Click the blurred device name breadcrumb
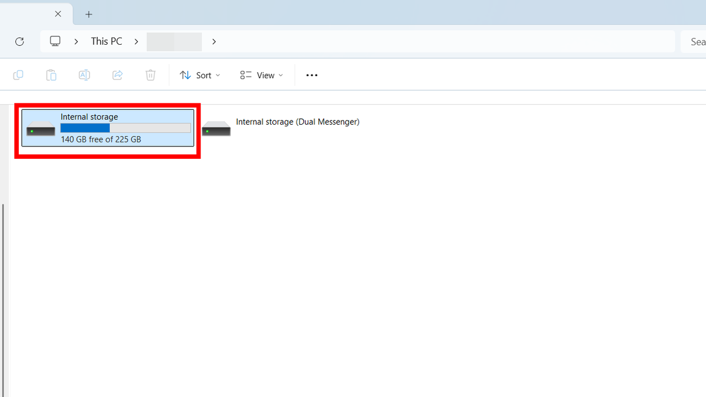Image resolution: width=706 pixels, height=397 pixels. (174, 41)
